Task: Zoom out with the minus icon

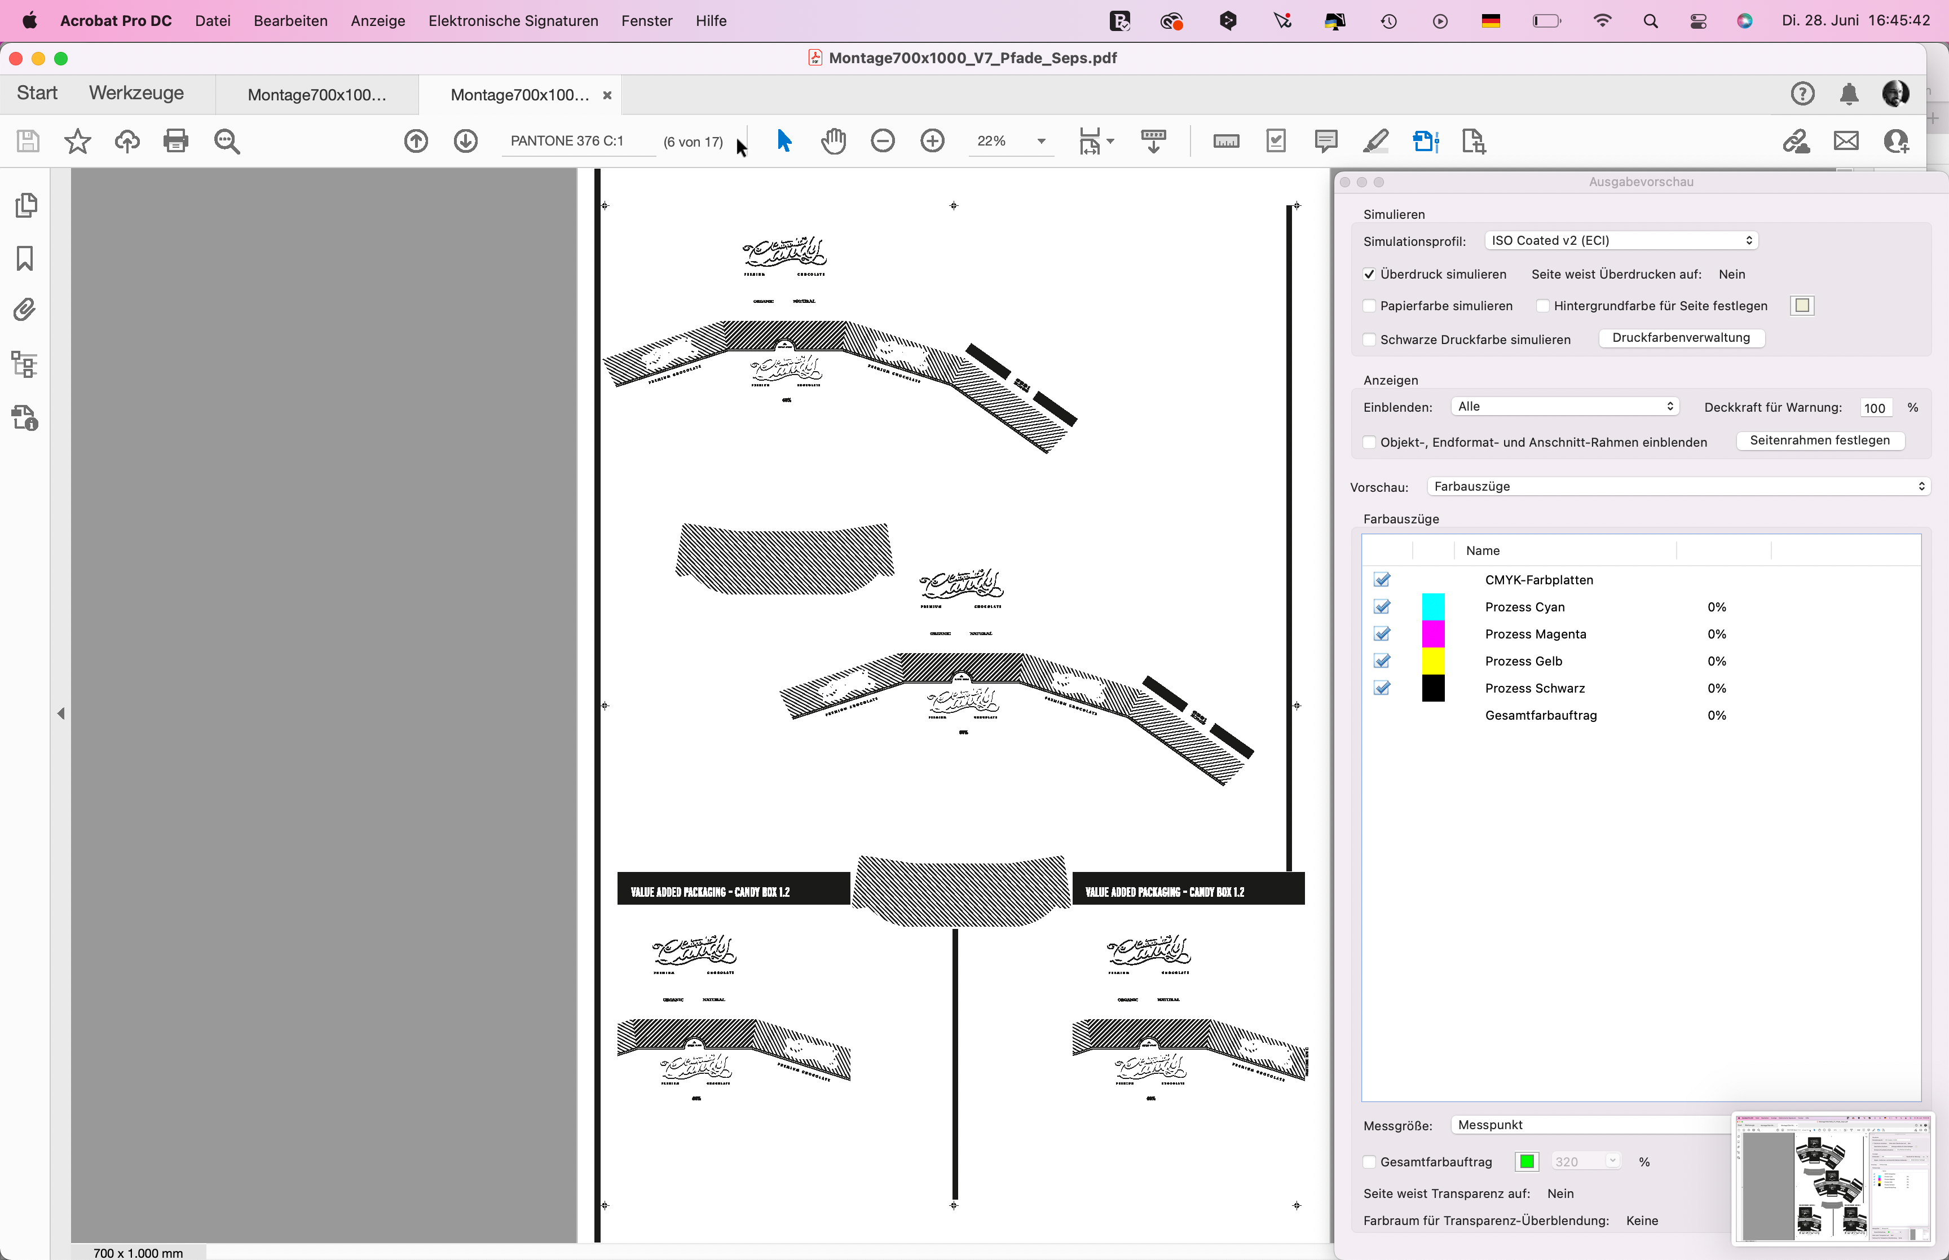Action: pos(883,141)
